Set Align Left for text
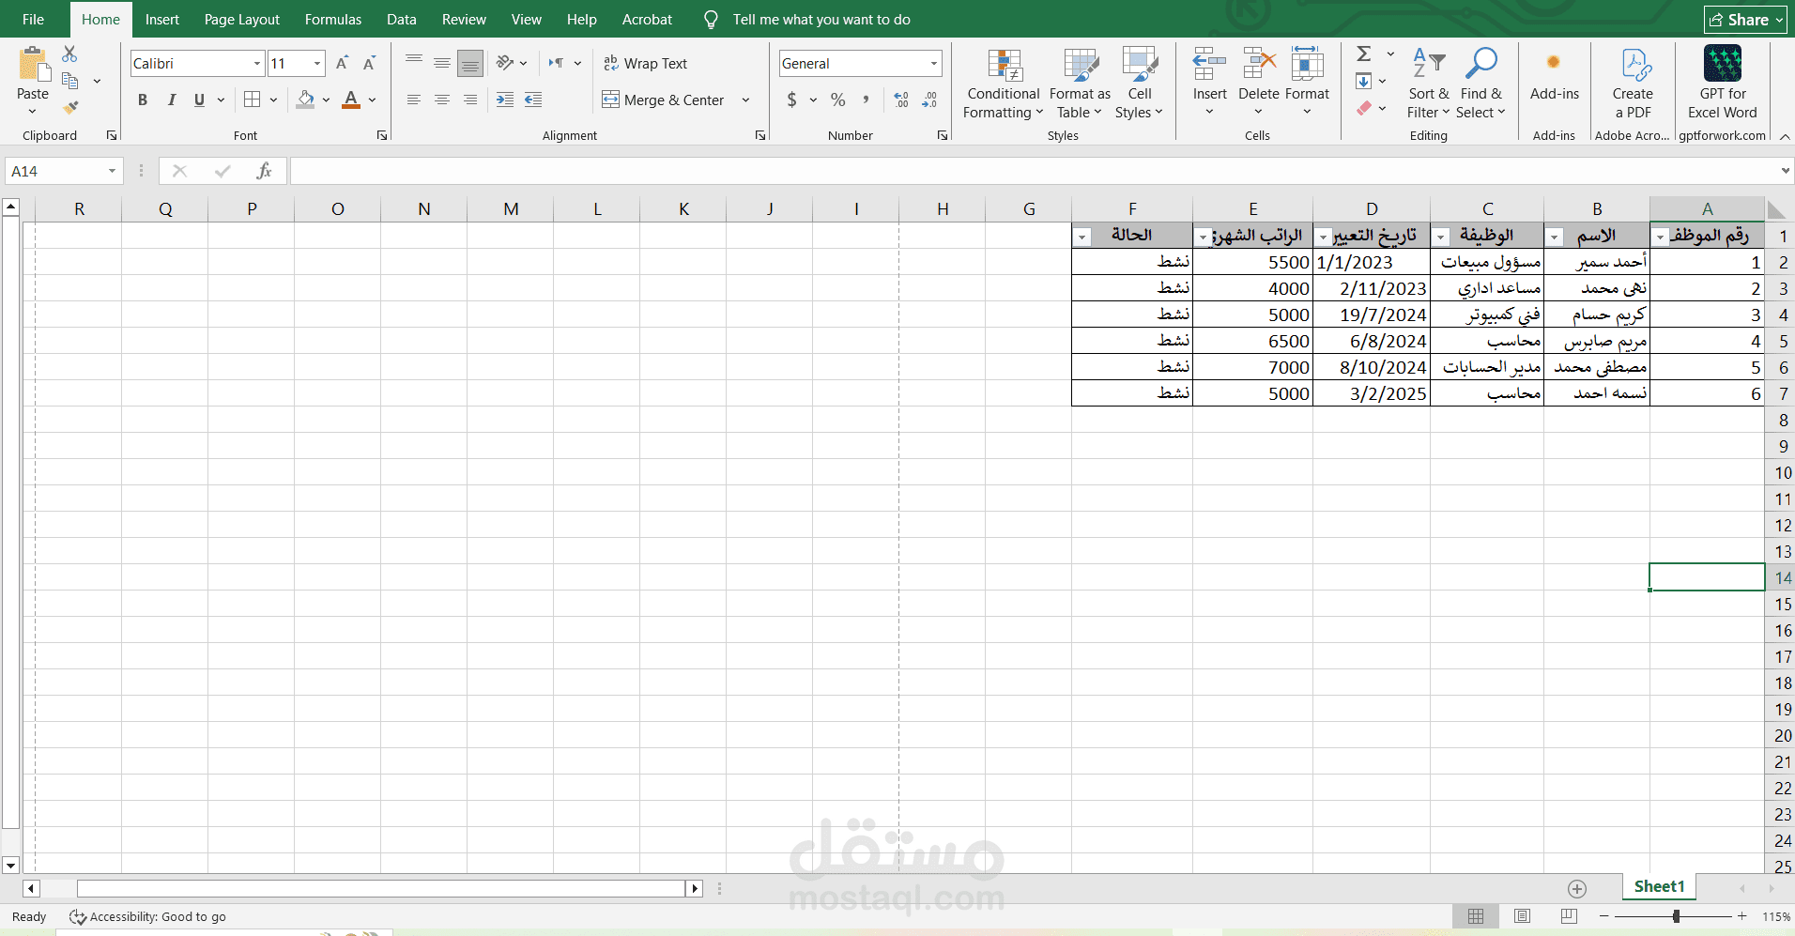The height and width of the screenshot is (936, 1795). tap(414, 100)
